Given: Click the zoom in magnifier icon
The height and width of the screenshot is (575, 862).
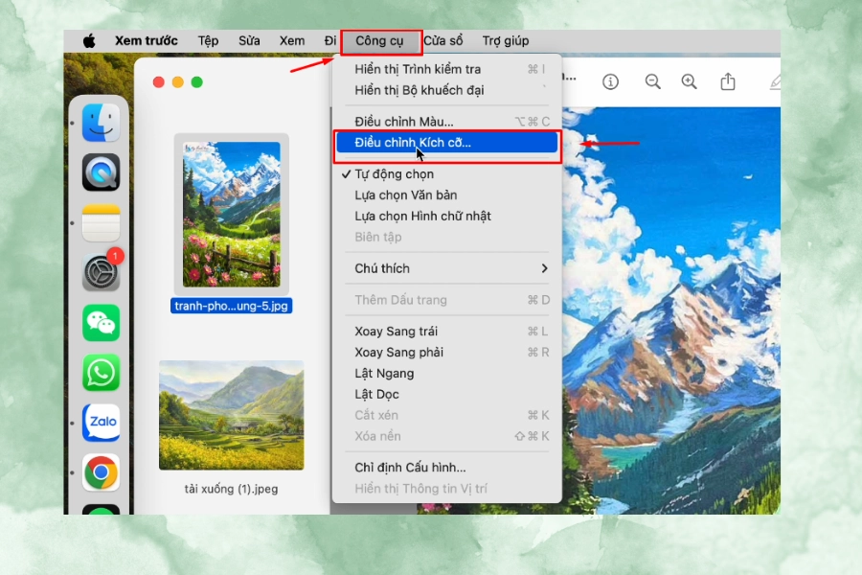Looking at the screenshot, I should pyautogui.click(x=689, y=82).
